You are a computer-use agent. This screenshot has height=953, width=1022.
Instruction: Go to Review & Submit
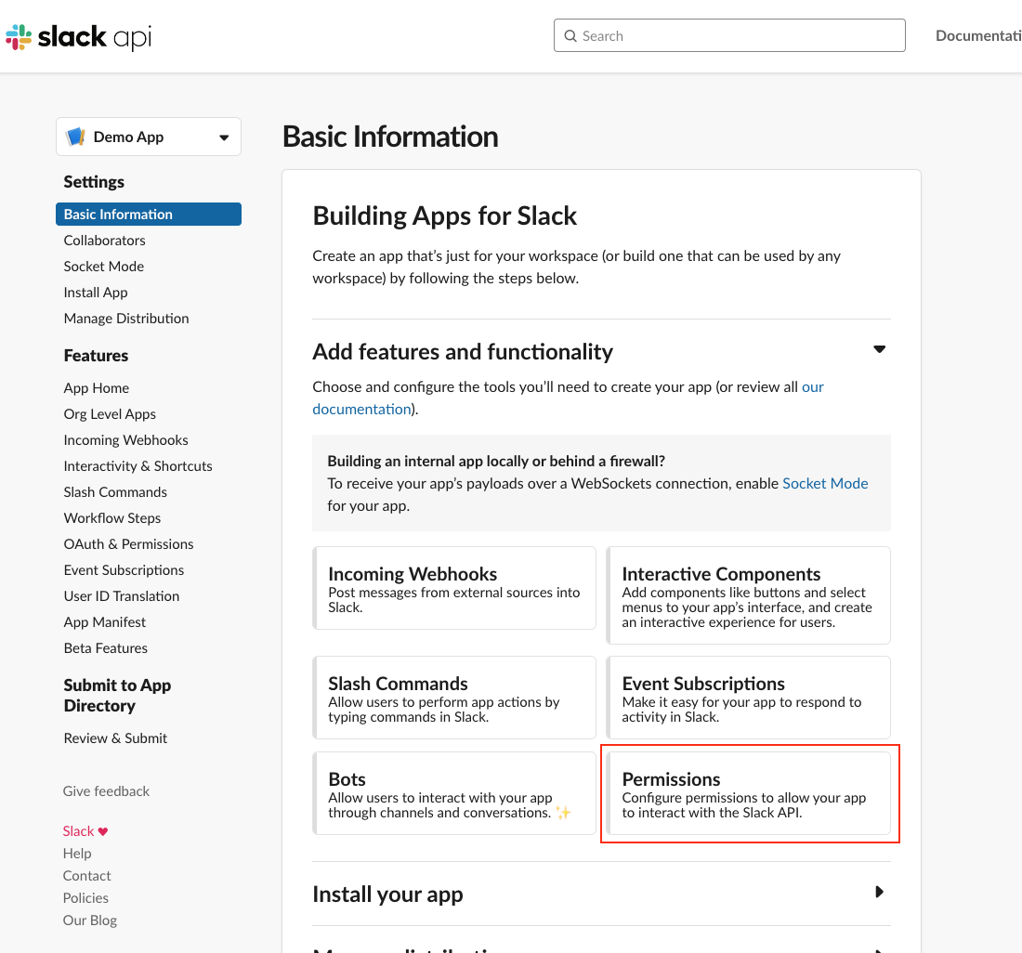[115, 738]
